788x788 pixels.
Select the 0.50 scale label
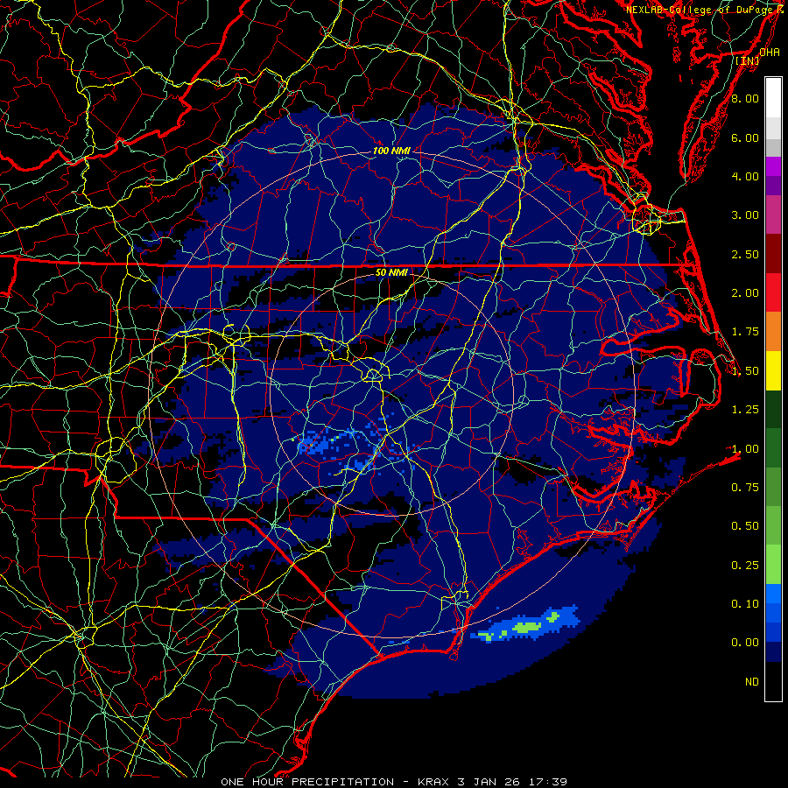pyautogui.click(x=745, y=526)
